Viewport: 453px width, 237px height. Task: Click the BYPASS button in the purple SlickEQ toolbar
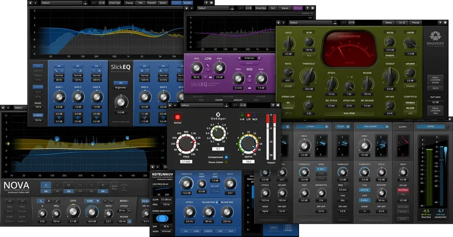tap(298, 8)
